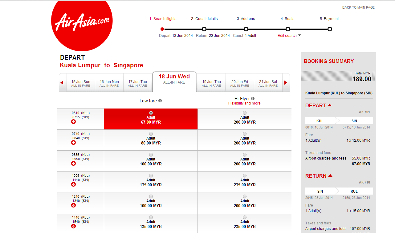Collapse the DEPART section in booking summary

coord(330,105)
